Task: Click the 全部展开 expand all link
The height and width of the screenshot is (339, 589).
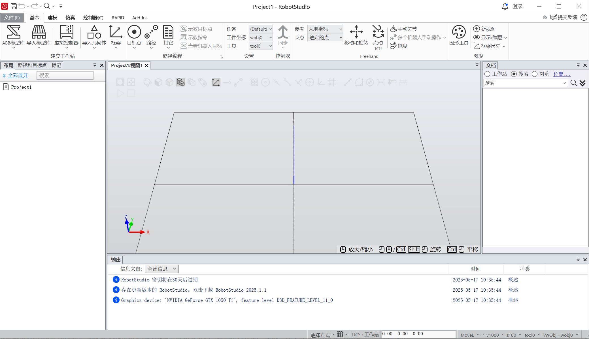Action: point(18,75)
